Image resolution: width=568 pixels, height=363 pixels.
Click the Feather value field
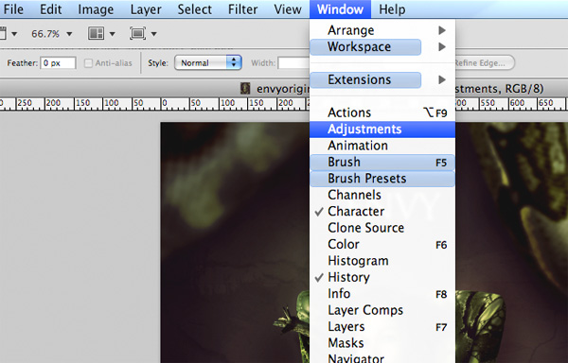click(x=58, y=63)
